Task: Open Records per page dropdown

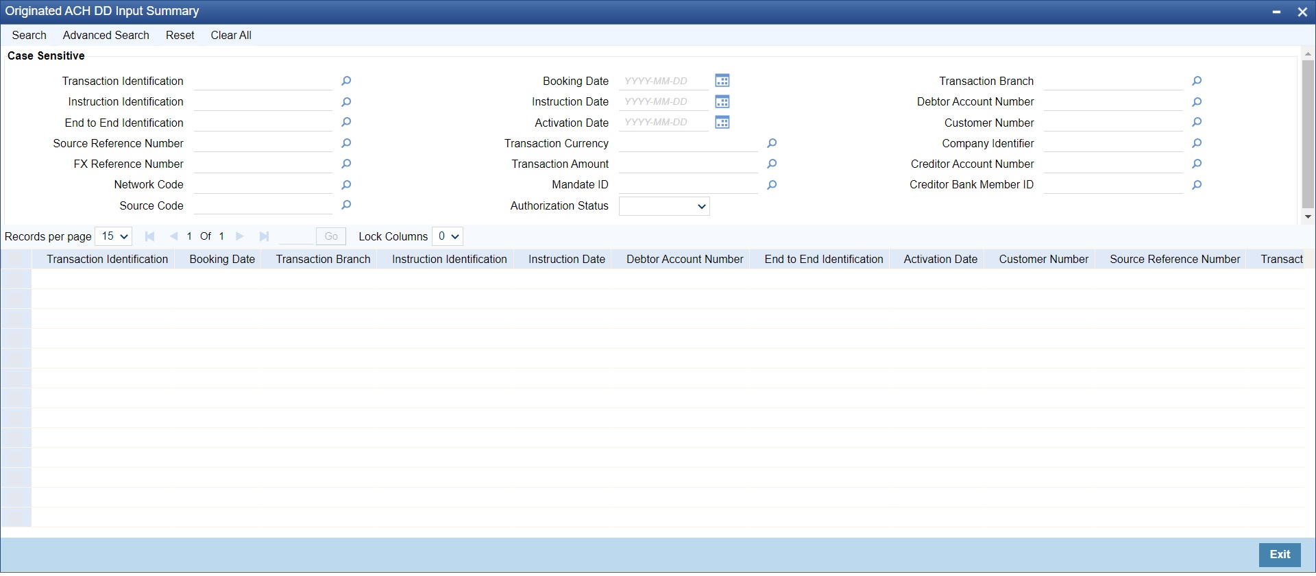Action: (114, 236)
